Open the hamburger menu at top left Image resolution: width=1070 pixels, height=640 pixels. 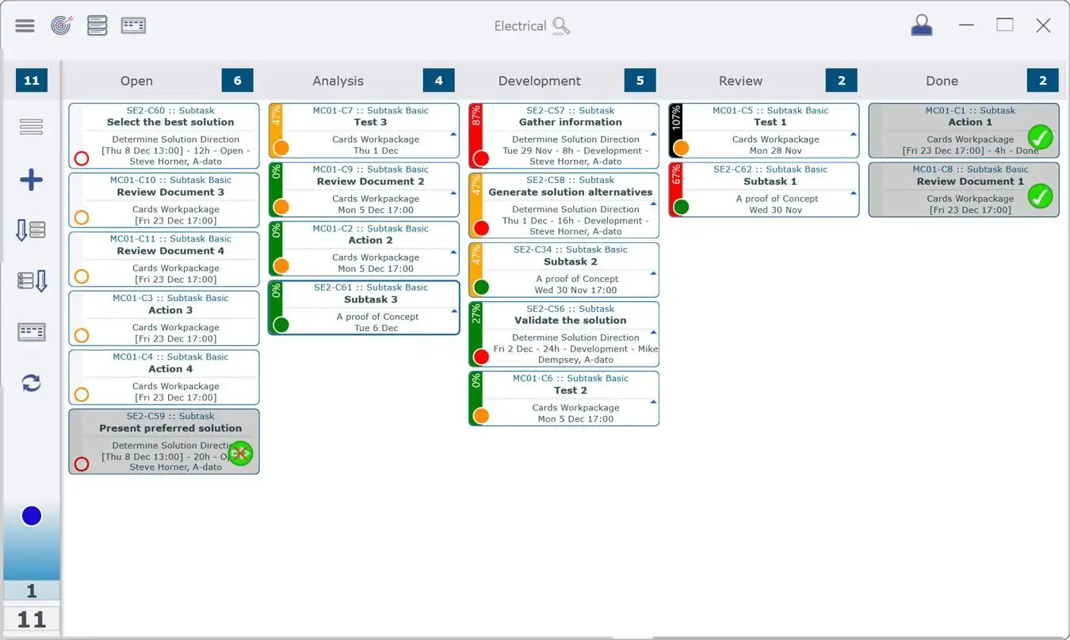(x=25, y=25)
